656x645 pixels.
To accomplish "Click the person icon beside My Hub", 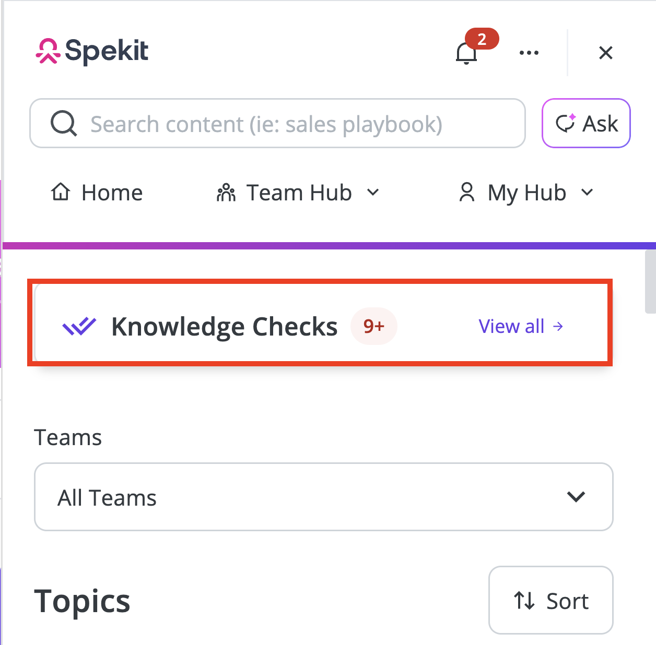I will point(467,192).
